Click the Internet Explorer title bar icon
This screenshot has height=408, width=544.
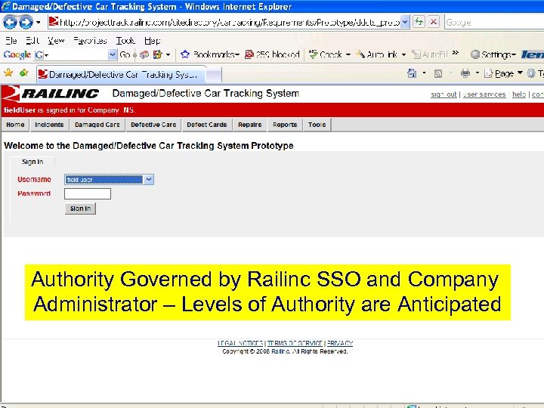pos(5,6)
